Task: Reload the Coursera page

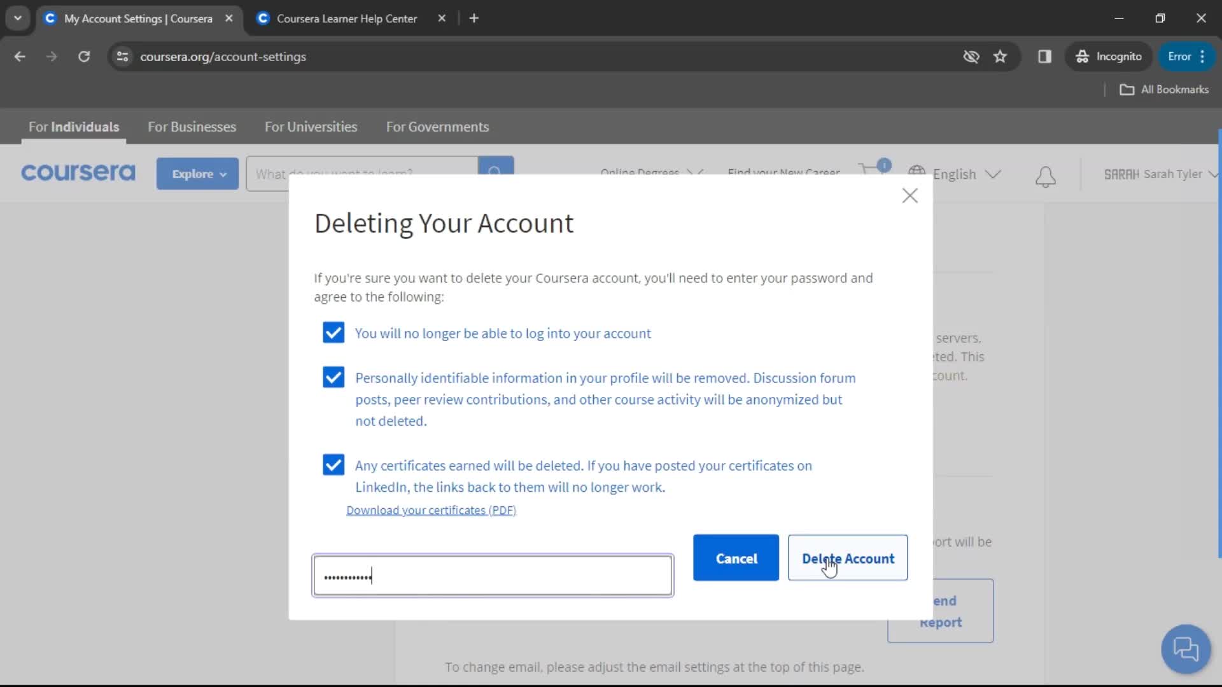Action: pos(84,57)
